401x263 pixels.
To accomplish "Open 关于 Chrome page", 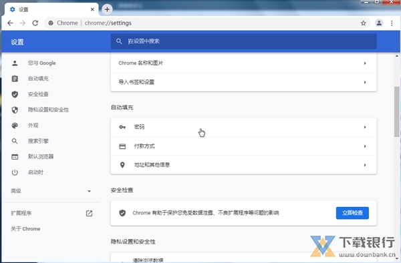I will point(25,229).
